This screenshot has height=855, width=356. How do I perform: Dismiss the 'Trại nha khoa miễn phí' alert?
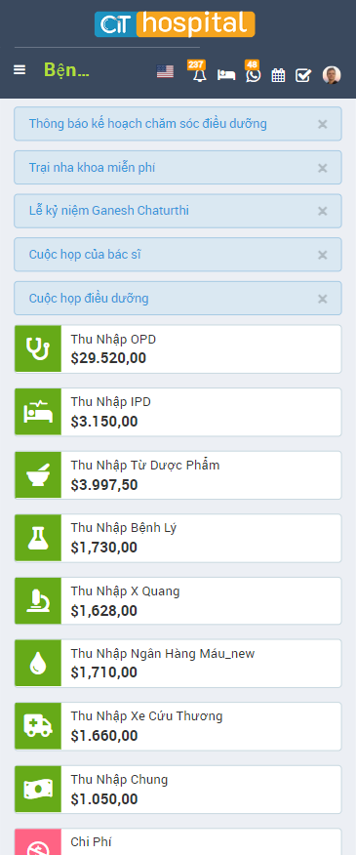click(x=322, y=168)
